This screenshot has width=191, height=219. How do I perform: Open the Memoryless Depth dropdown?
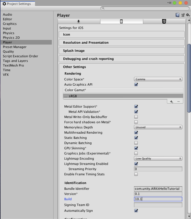tap(158, 127)
